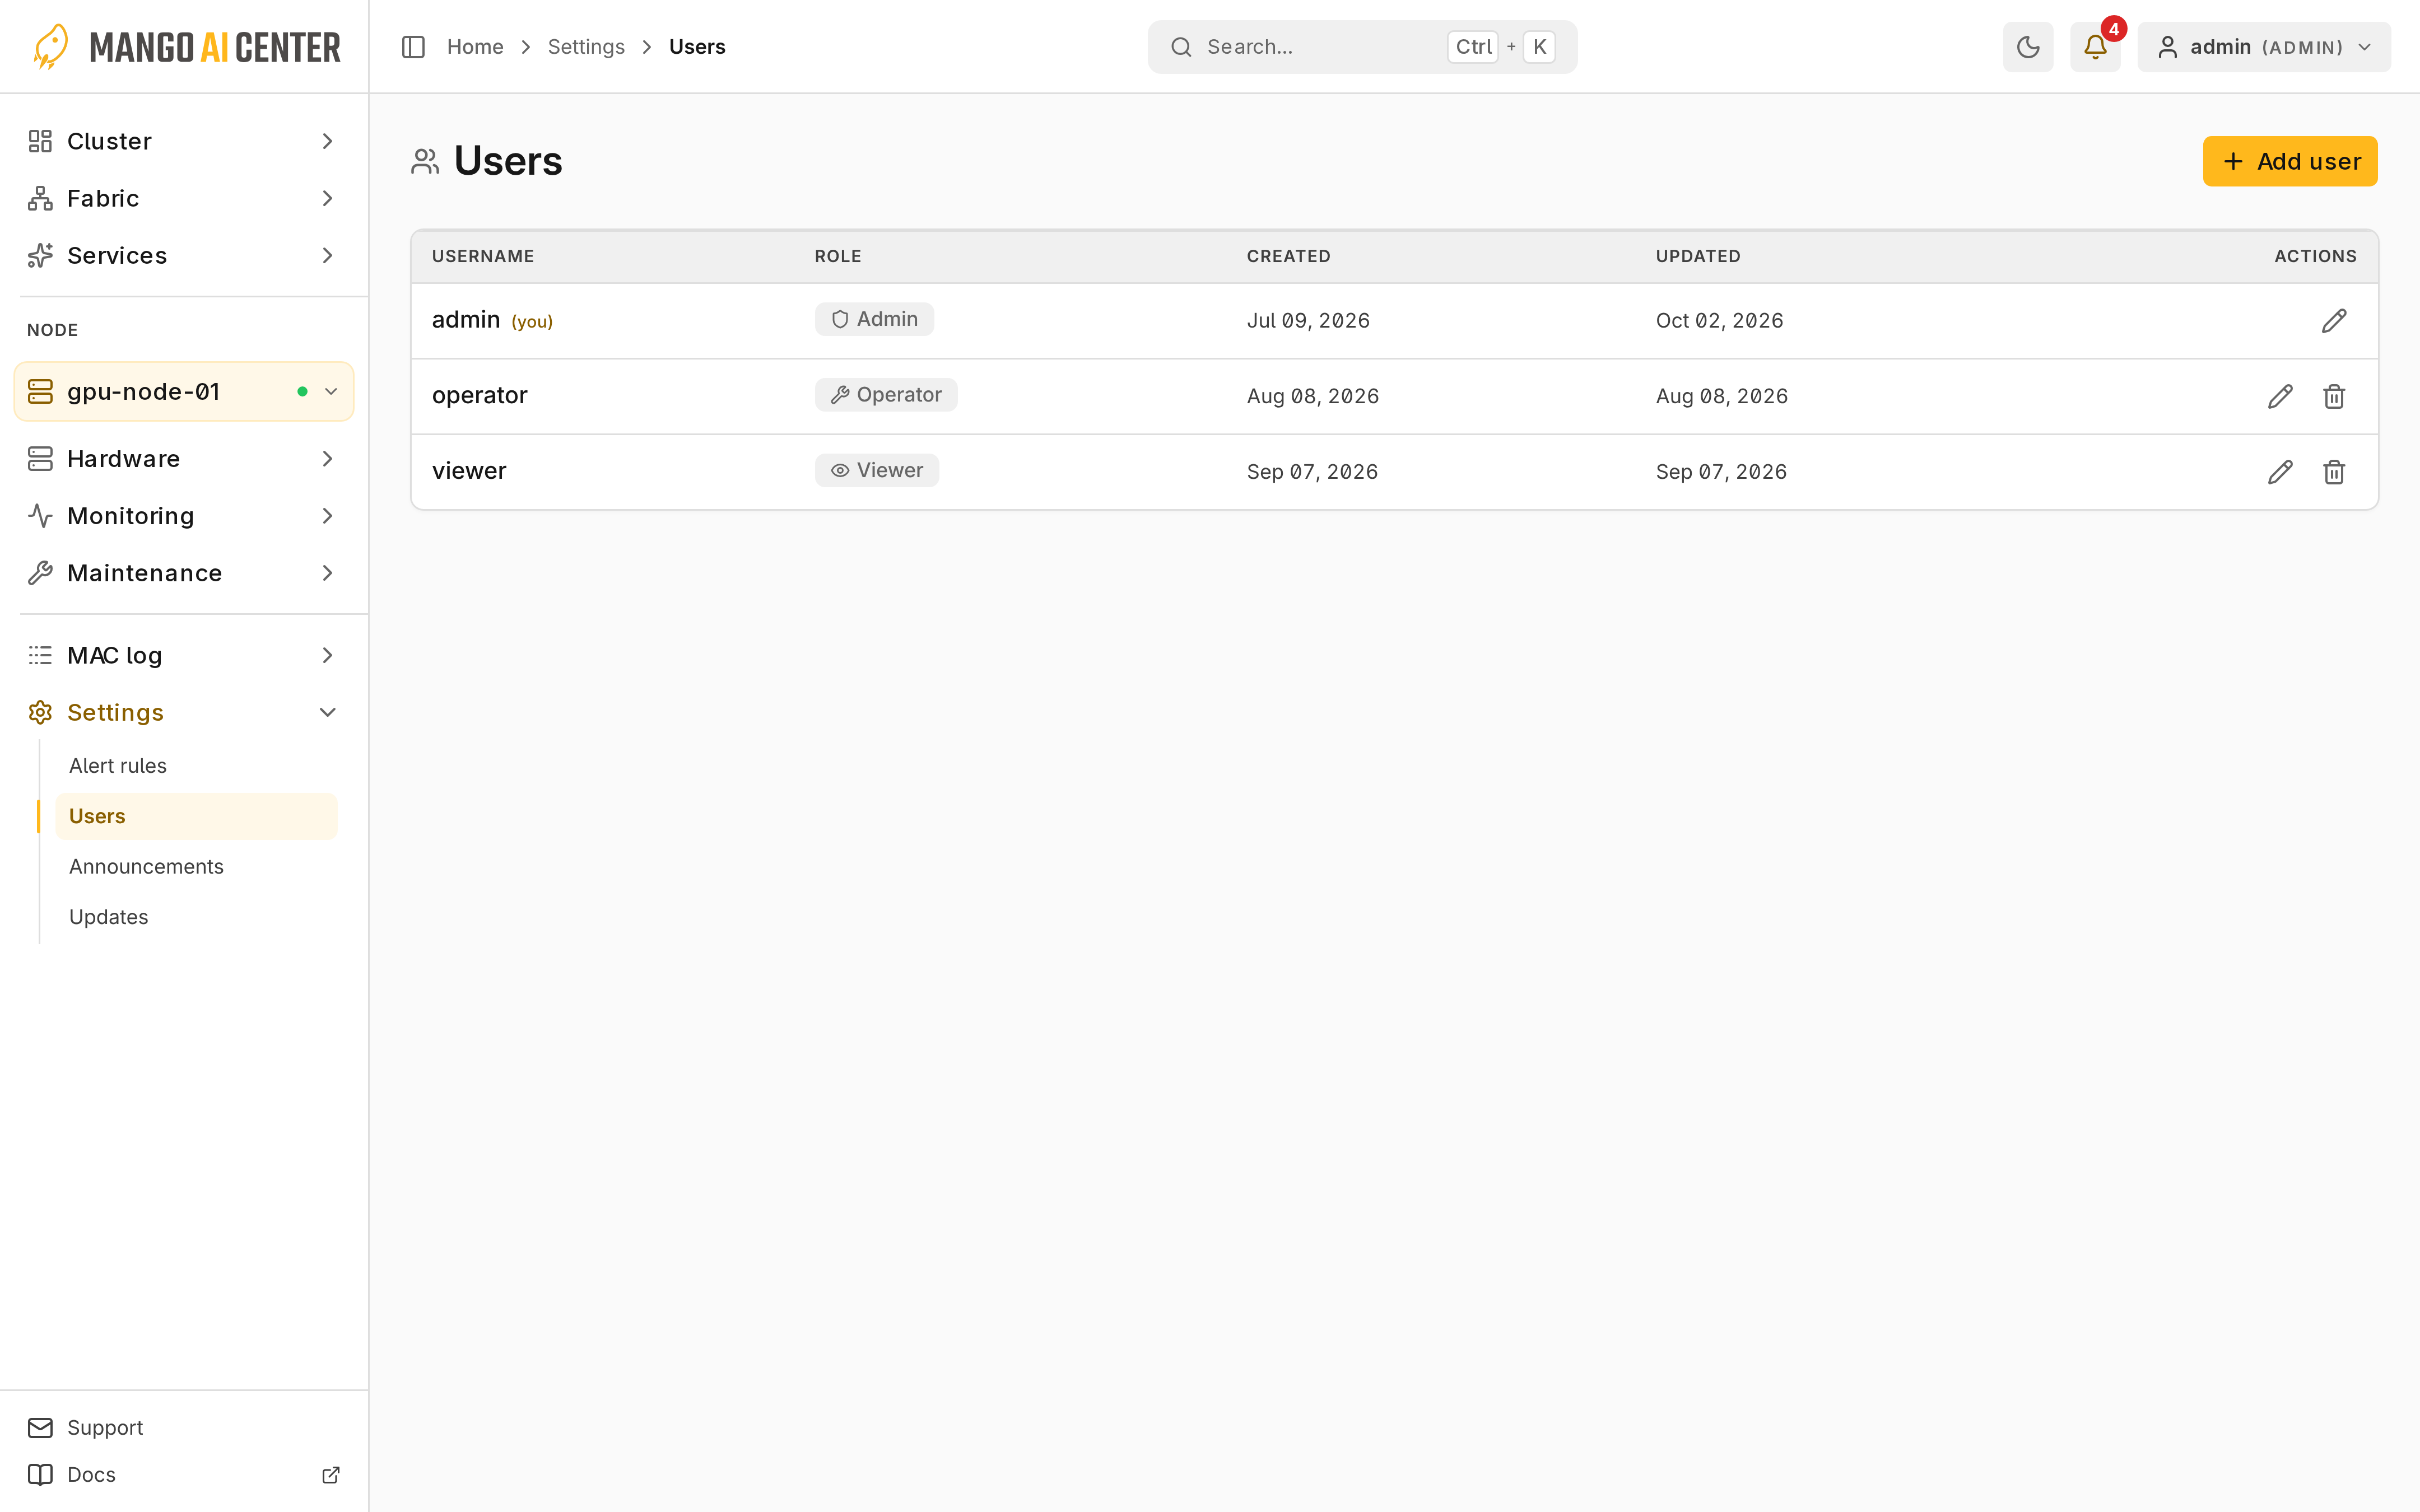Open the Support link
Screen dimensions: 2420x1512
pos(104,1428)
